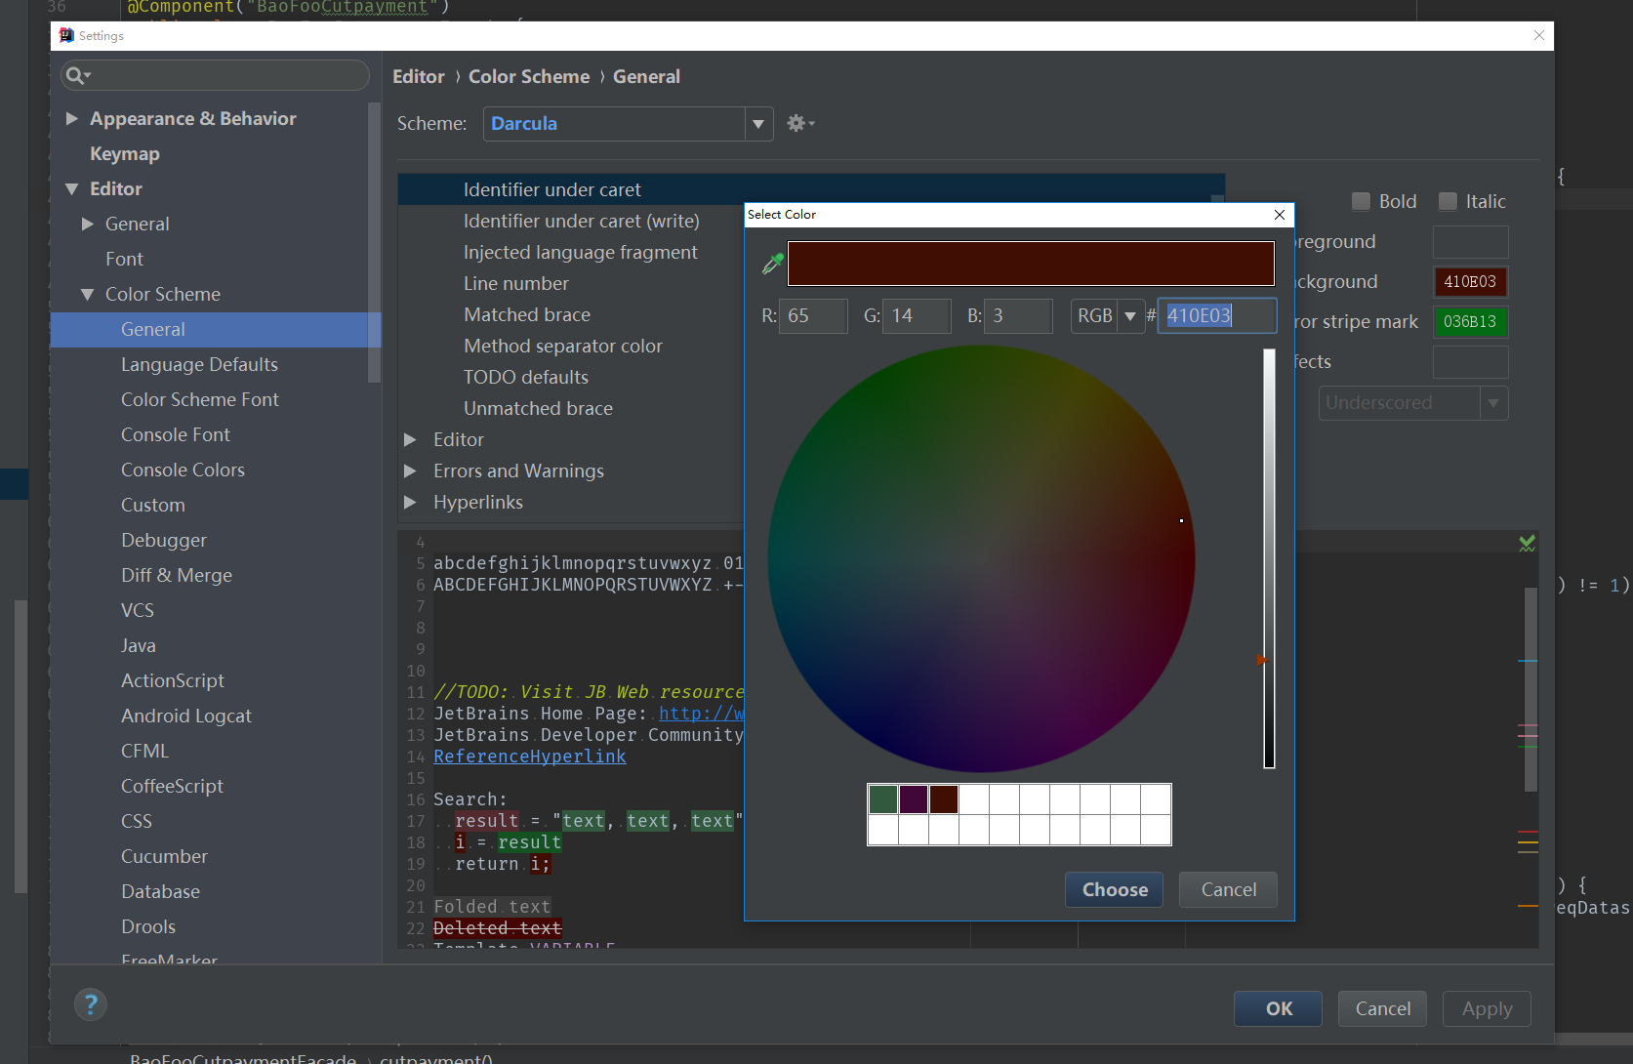Toggle the Bold checkbox

click(x=1361, y=201)
